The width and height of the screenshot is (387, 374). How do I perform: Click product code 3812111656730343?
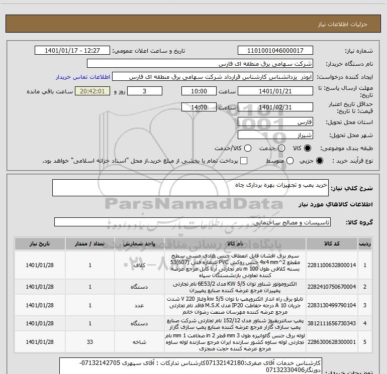coord(332,323)
